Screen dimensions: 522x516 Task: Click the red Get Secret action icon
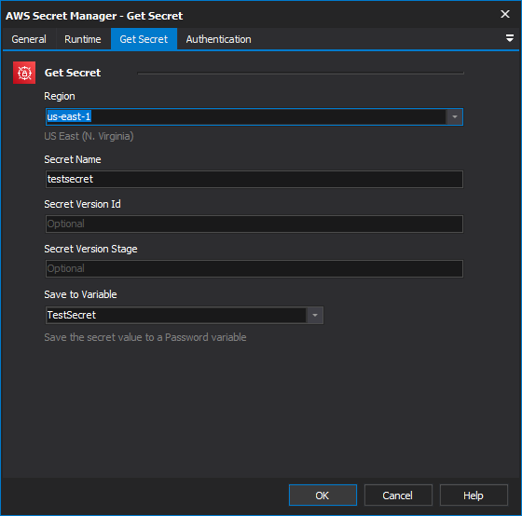point(24,73)
